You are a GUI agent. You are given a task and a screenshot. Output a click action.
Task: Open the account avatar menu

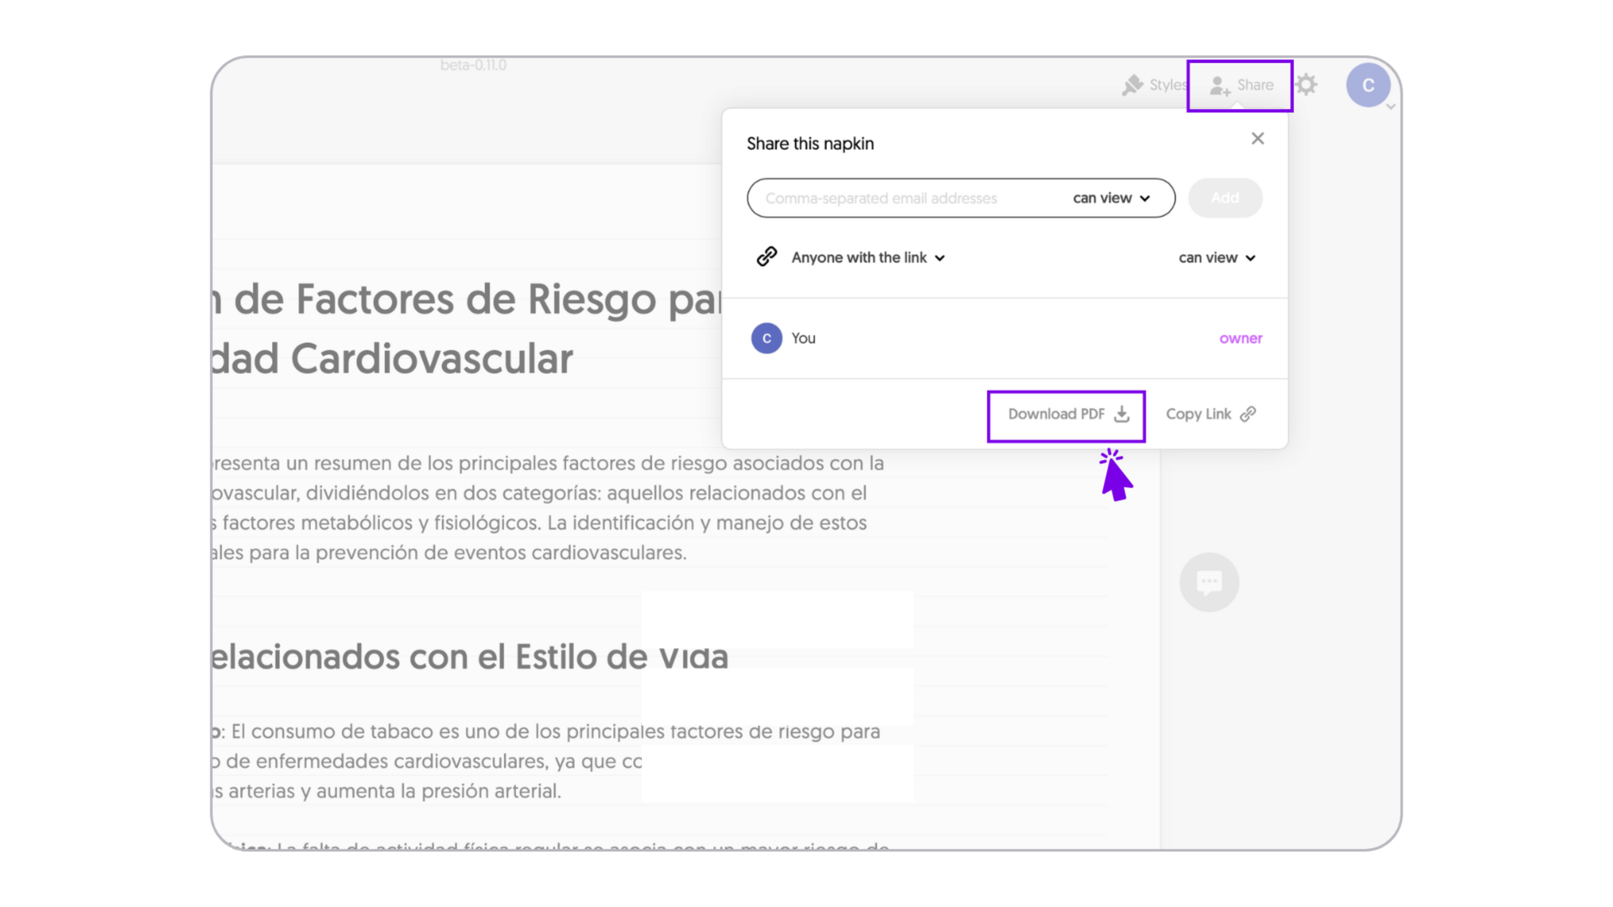tap(1368, 85)
